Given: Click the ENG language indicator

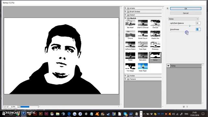Looking at the screenshot, I should 186,114.
